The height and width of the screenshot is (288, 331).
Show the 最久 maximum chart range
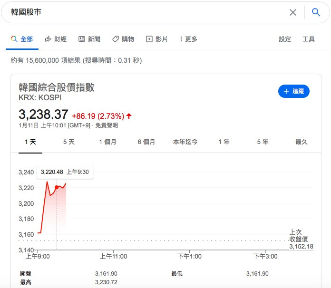click(302, 142)
